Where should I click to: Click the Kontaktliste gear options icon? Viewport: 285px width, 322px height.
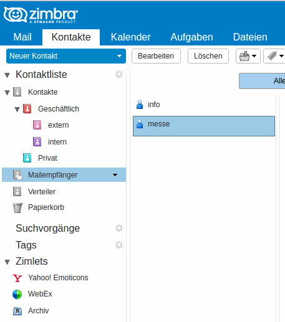[119, 74]
